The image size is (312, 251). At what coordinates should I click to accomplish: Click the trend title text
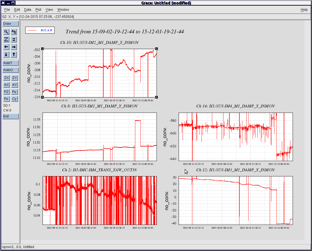[125, 32]
